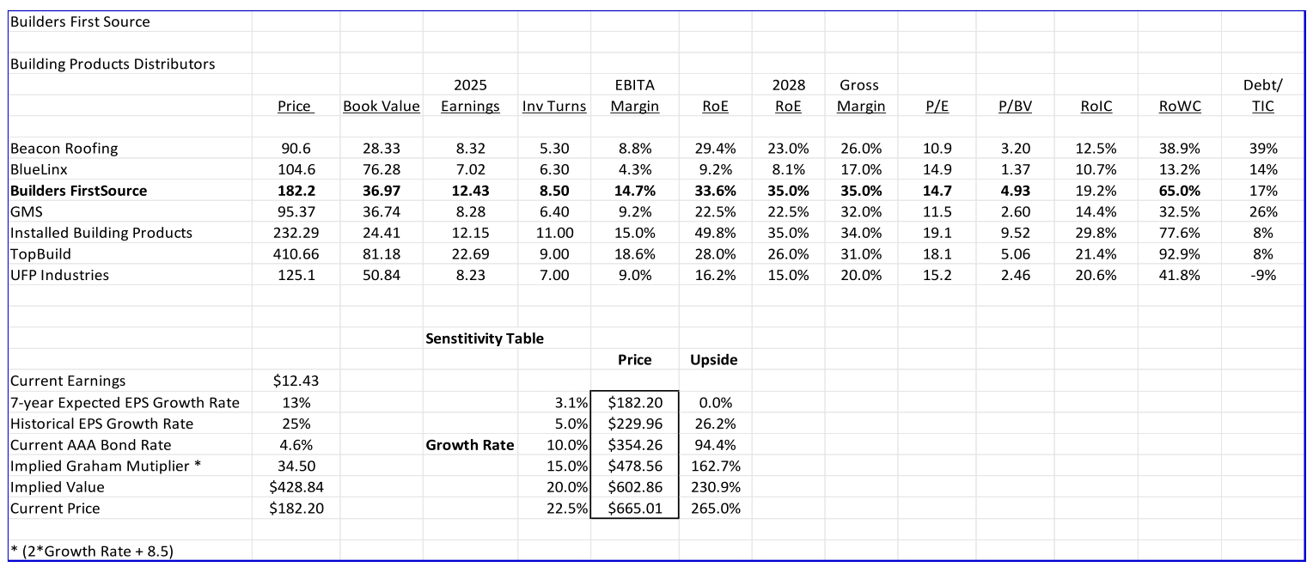Click the Beacon Roofing row label

click(x=64, y=149)
